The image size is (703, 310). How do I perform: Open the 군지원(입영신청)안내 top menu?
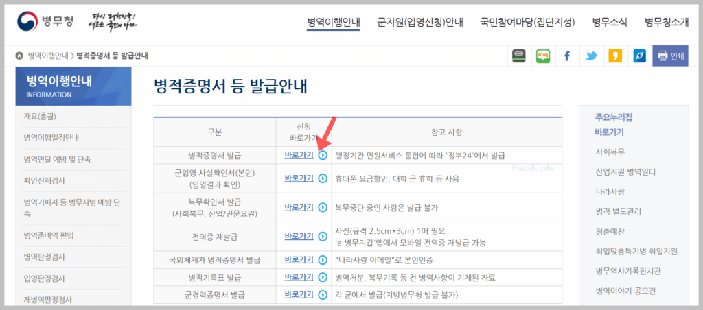tap(420, 22)
